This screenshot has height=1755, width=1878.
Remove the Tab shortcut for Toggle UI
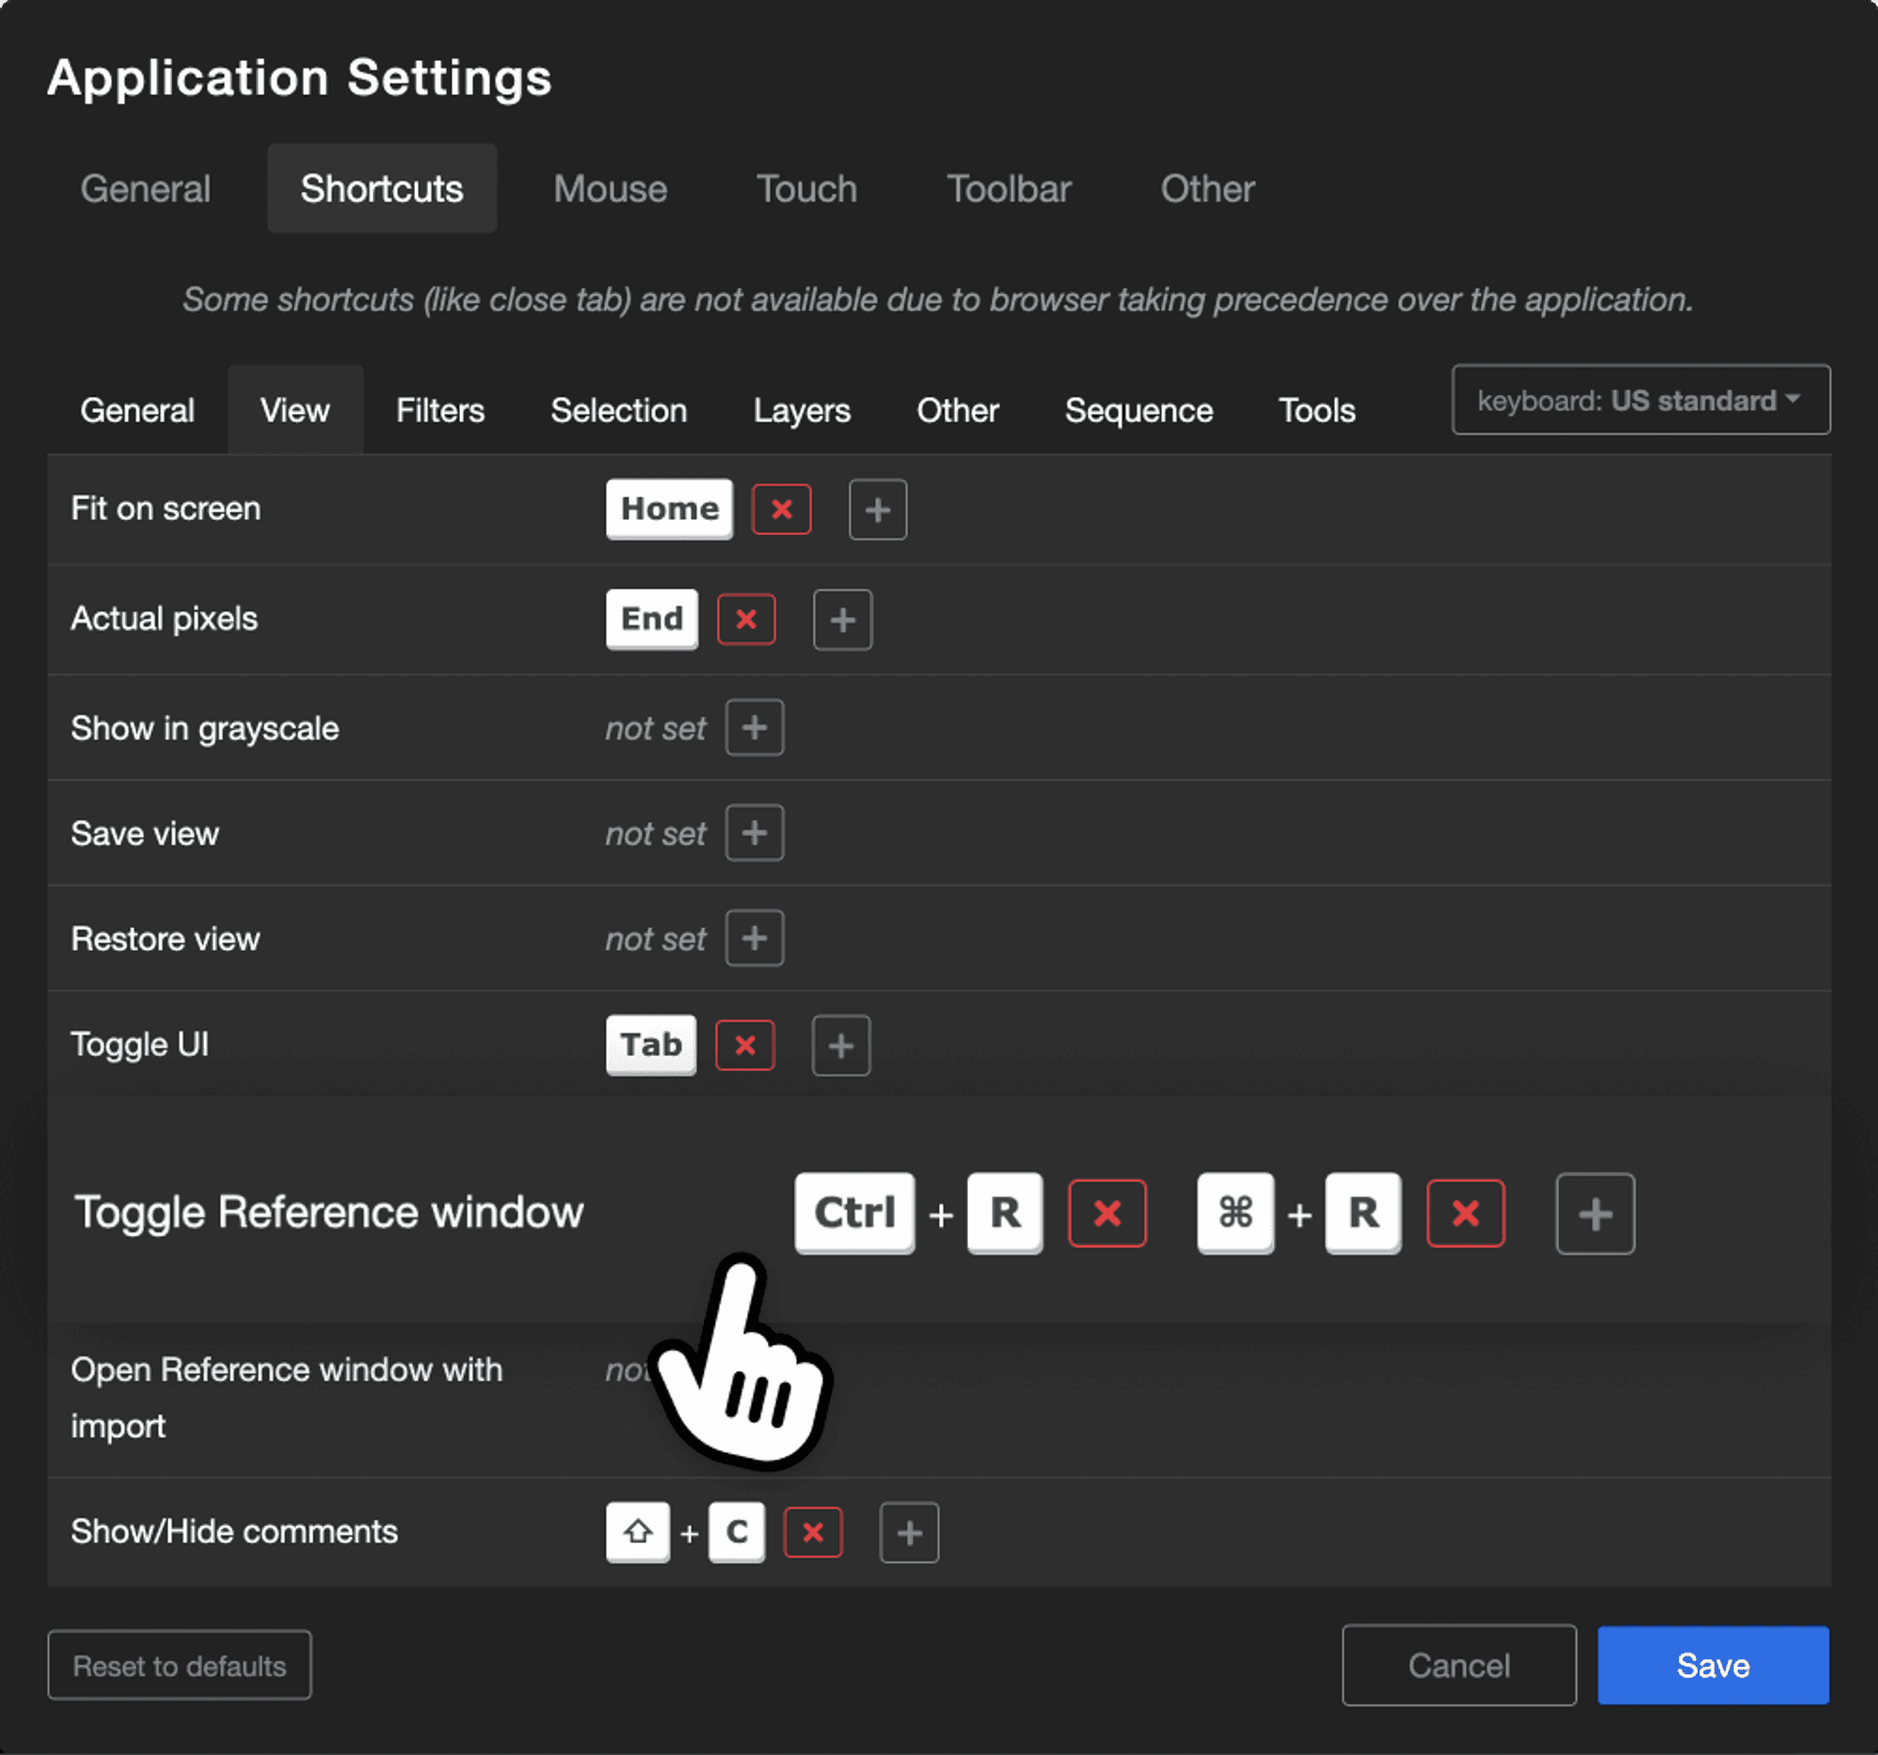point(745,1045)
